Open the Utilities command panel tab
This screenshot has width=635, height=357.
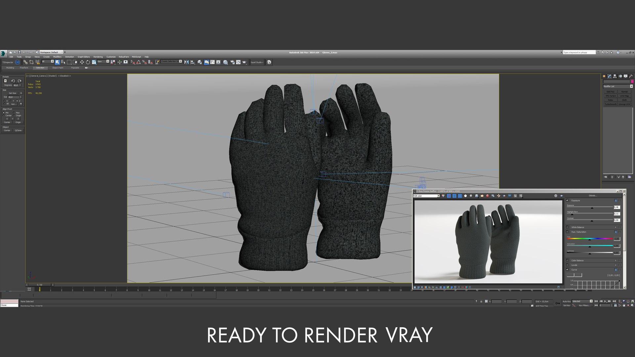click(x=631, y=76)
